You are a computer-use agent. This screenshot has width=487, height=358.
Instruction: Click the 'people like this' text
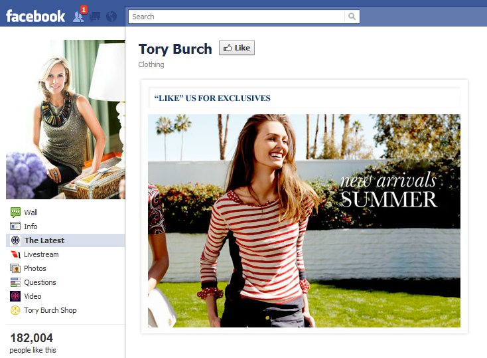coord(33,350)
